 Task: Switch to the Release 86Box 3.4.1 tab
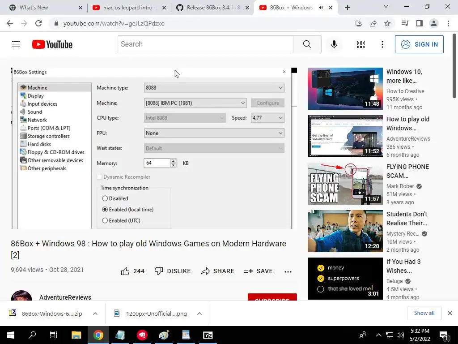tap(212, 8)
